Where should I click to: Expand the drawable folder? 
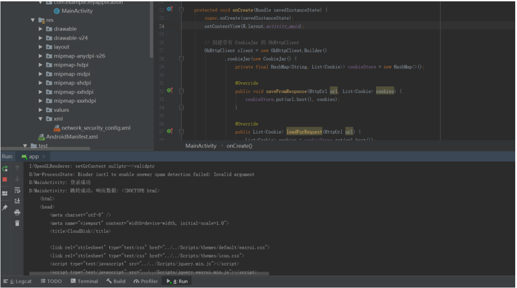41,29
